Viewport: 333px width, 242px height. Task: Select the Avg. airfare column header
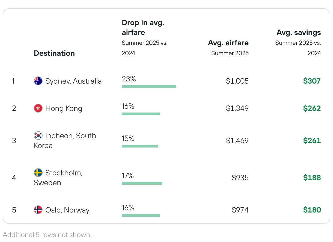coord(228,43)
